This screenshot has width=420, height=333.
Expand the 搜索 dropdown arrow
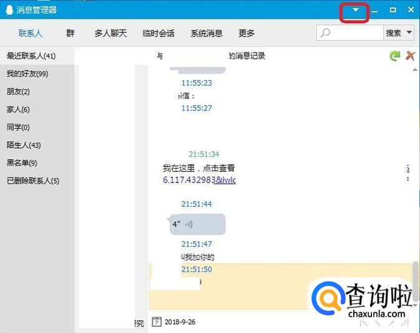point(409,33)
